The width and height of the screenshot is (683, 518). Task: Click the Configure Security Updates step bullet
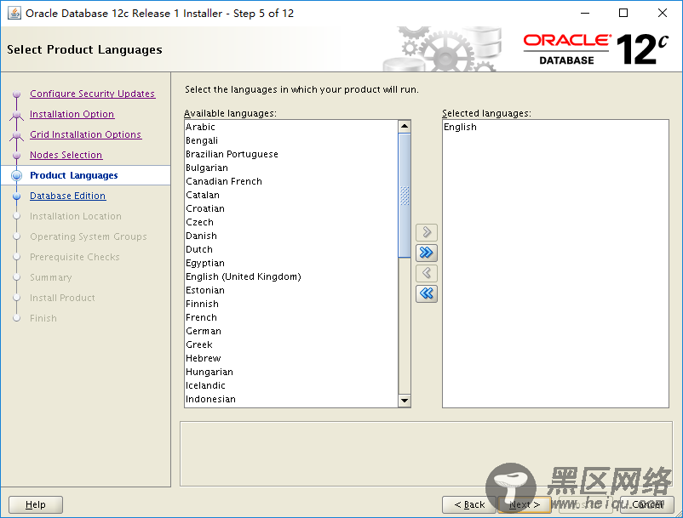click(16, 94)
